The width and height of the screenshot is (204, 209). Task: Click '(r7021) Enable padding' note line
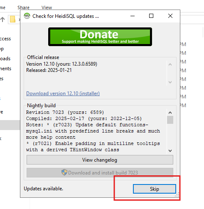(93, 143)
